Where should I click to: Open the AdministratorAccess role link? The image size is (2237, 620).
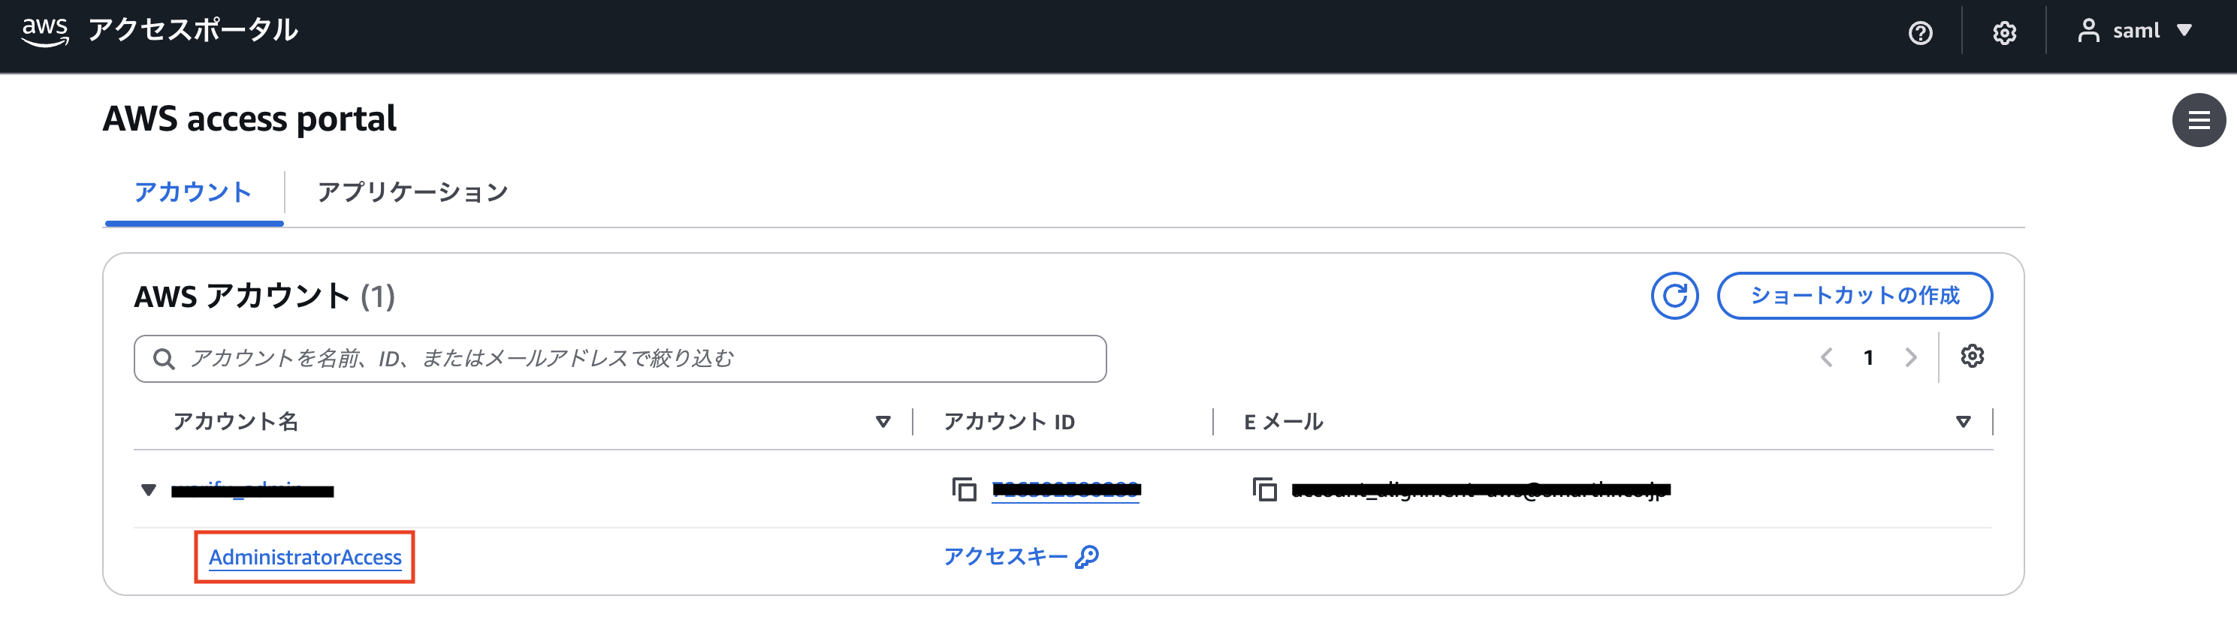pos(305,558)
